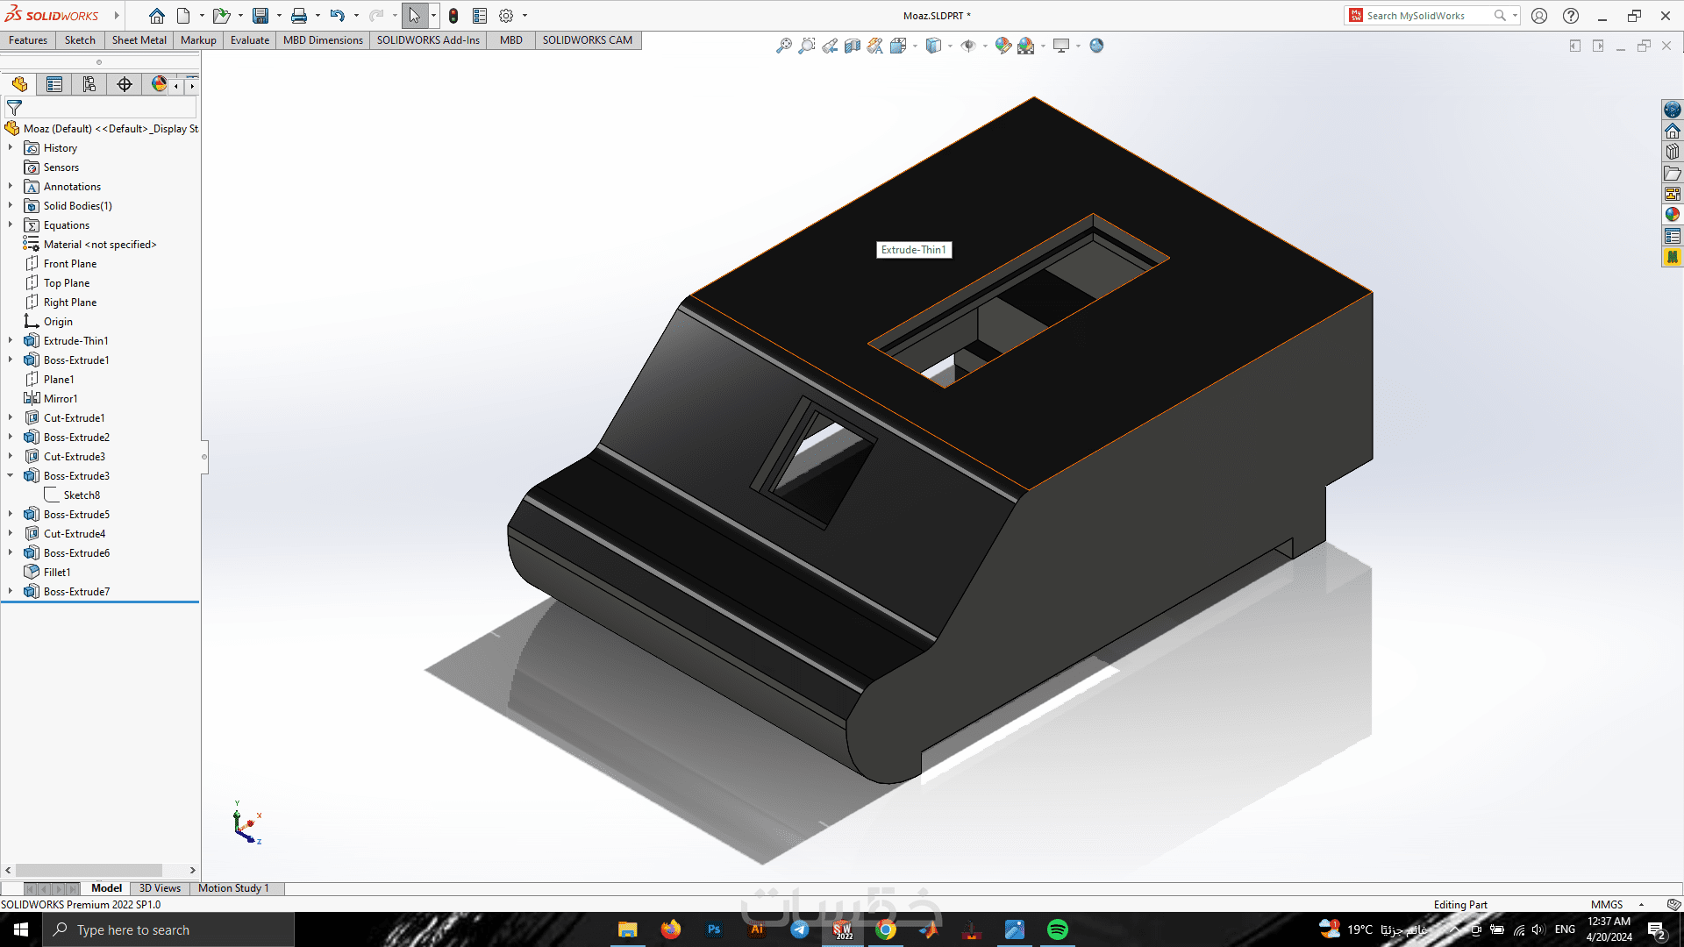This screenshot has width=1684, height=947.
Task: Click the Rebuild traffic light icon
Action: (453, 16)
